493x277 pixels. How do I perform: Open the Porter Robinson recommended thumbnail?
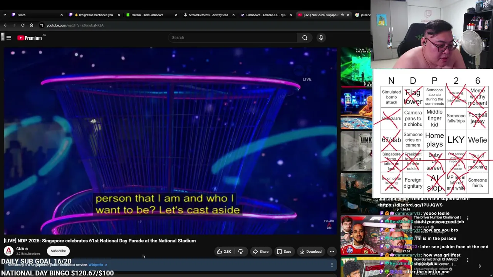point(356,67)
